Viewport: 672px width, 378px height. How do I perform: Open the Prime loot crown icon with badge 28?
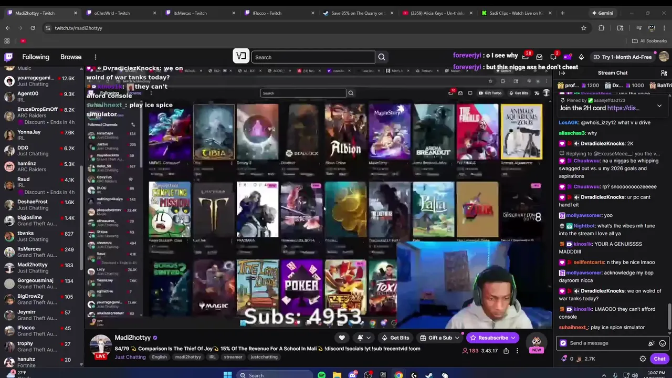[x=526, y=57]
